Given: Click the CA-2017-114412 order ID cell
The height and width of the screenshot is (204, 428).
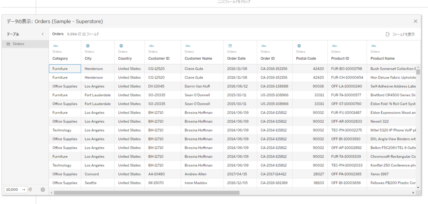Looking at the screenshot, I should (x=275, y=174).
